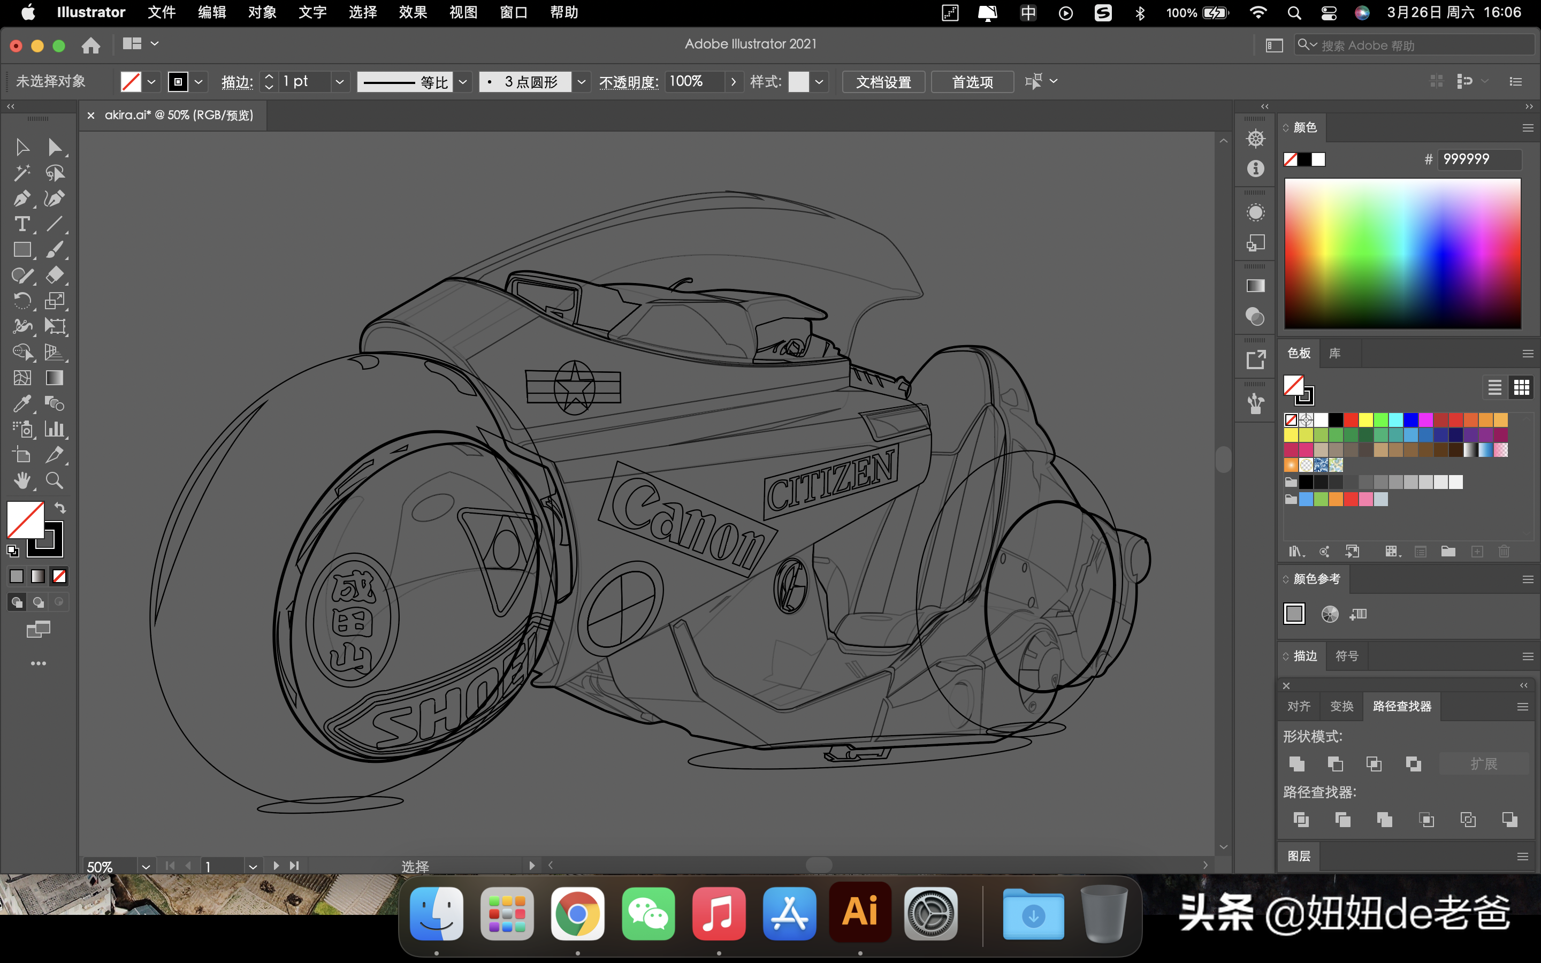
Task: Open the artboard number dropdown
Action: click(253, 866)
